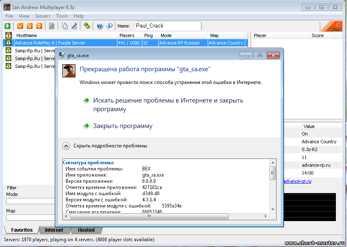The width and height of the screenshot is (347, 247).
Task: Switch to the Internet tab
Action: click(54, 230)
